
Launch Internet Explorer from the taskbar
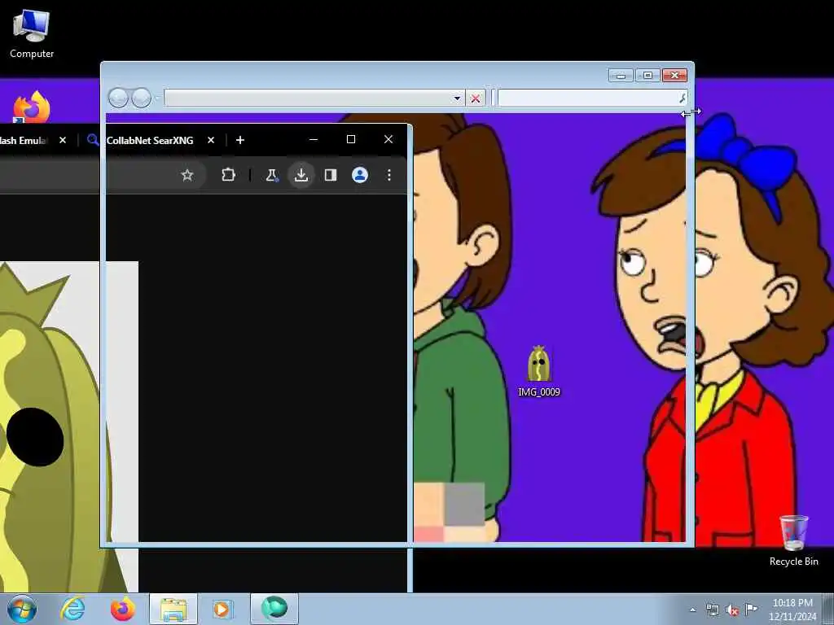tap(72, 609)
